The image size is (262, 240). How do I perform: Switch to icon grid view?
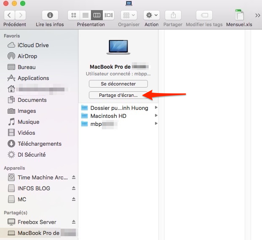(74, 15)
